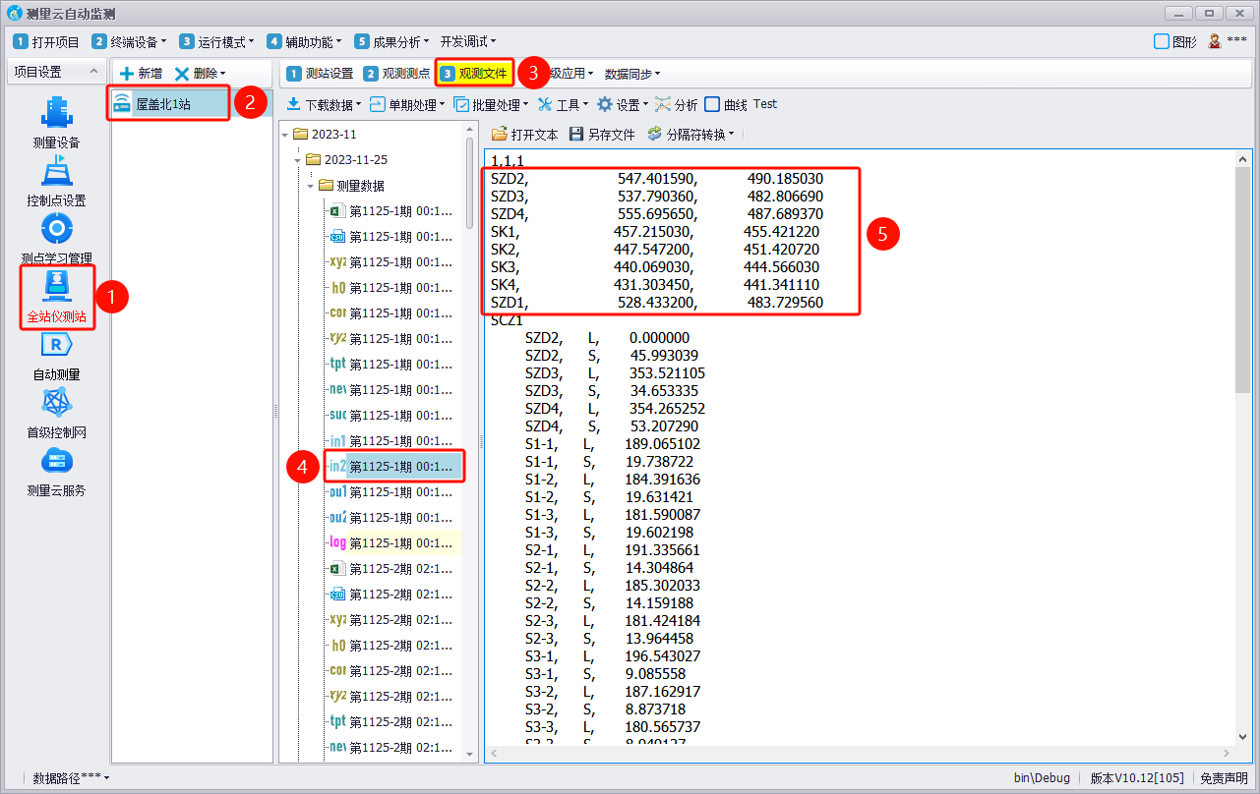
Task: Click the 新增 button
Action: [141, 74]
